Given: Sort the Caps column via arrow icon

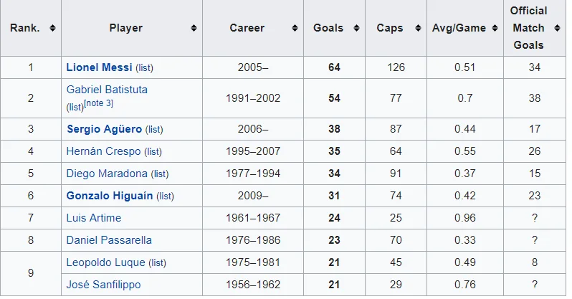Looking at the screenshot, I should click(x=418, y=28).
